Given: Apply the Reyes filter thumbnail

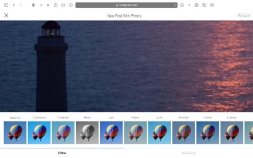Looking at the screenshot, I should coord(135,133).
